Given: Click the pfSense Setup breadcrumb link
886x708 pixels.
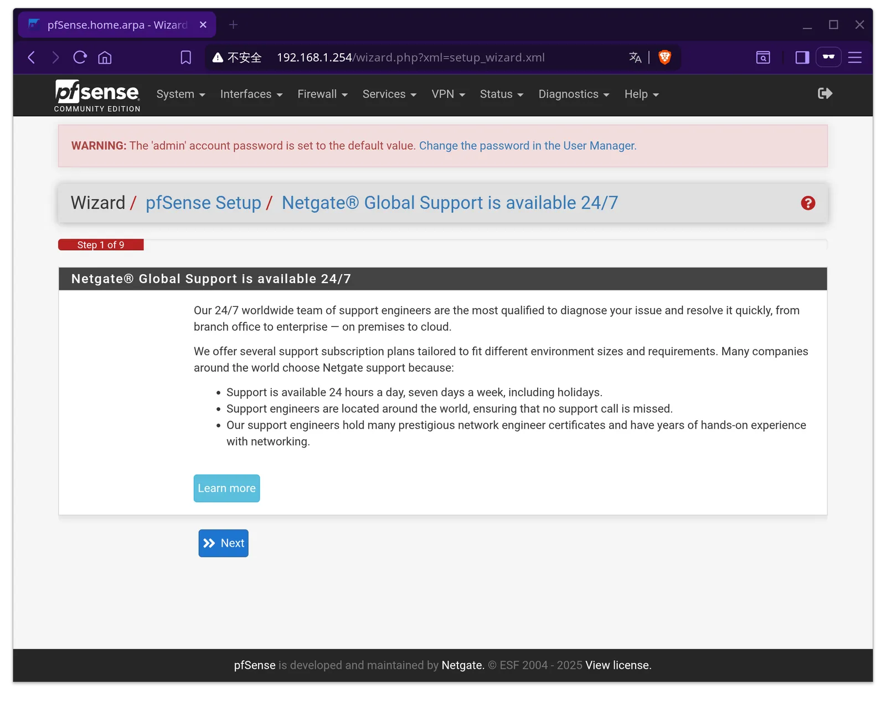Looking at the screenshot, I should click(x=203, y=203).
